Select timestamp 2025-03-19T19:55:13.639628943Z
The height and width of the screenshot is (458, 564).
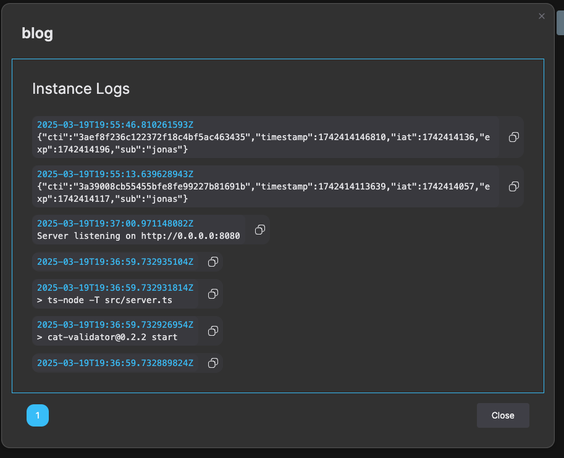[115, 174]
